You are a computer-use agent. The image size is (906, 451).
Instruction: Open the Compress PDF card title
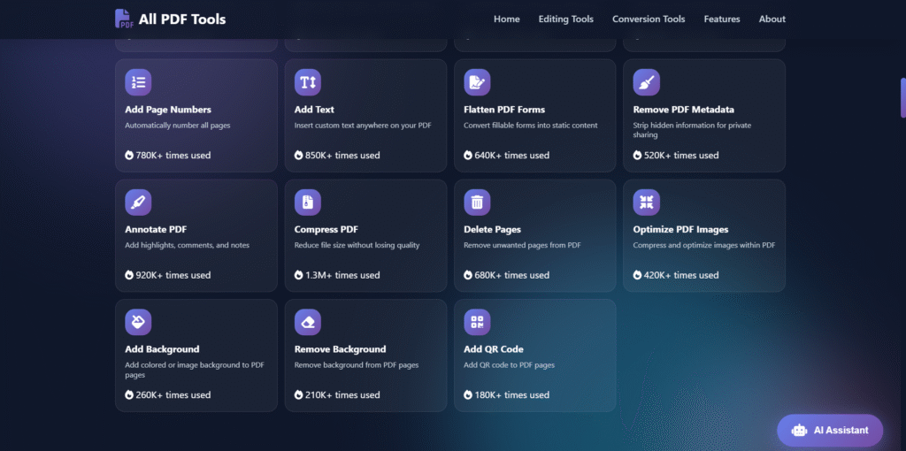(326, 230)
